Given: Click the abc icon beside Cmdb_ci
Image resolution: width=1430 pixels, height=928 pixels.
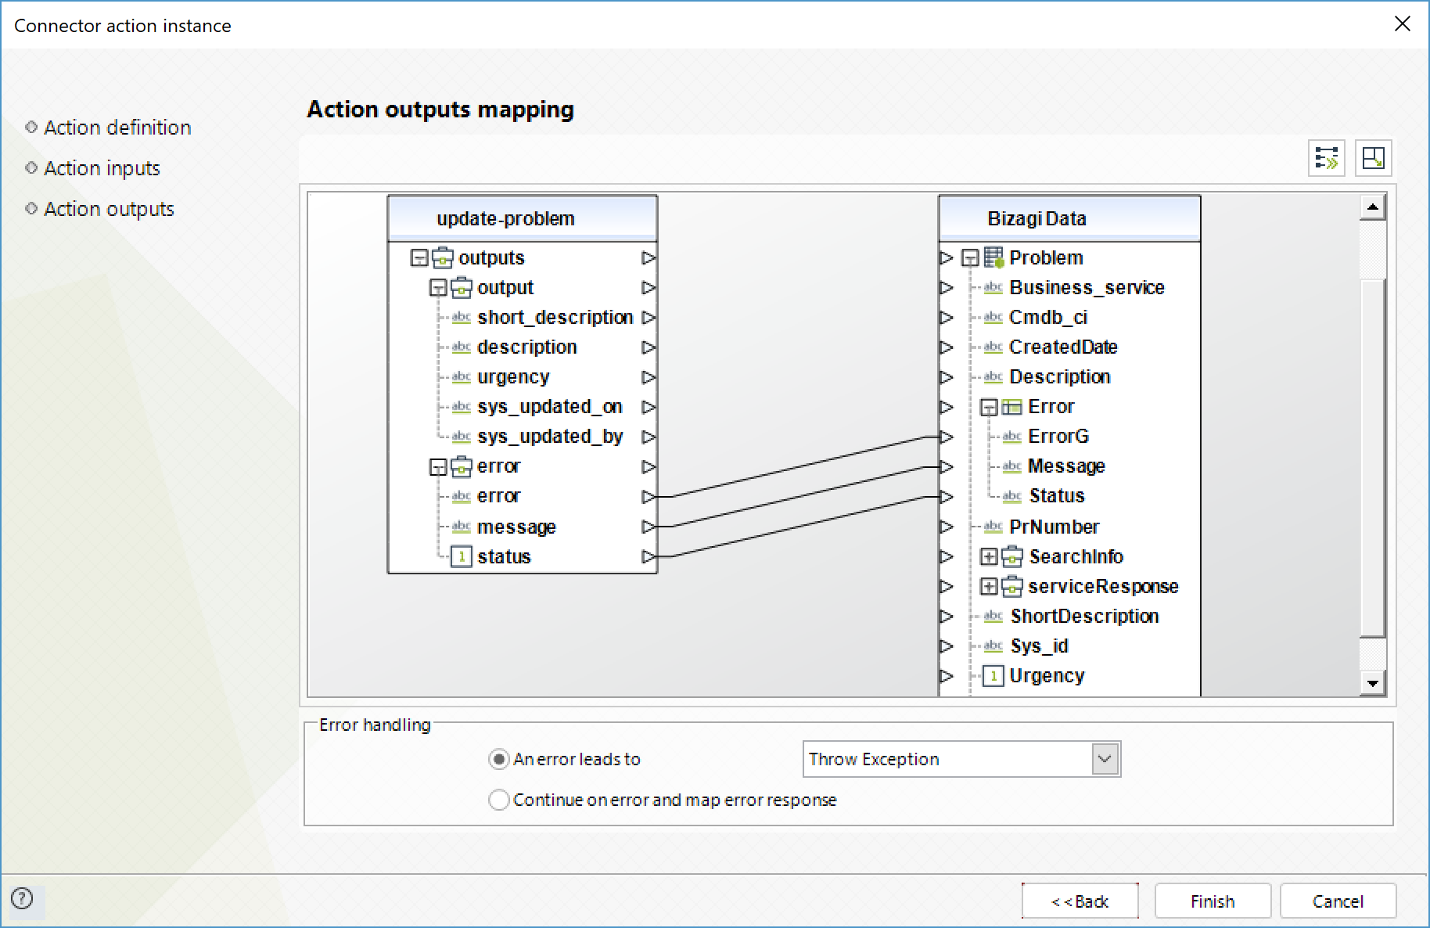Looking at the screenshot, I should tap(993, 317).
